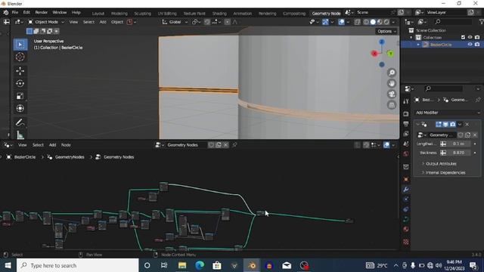Image resolution: width=484 pixels, height=272 pixels.
Task: Expand the BezierCircle outliner entry
Action: pos(418,45)
